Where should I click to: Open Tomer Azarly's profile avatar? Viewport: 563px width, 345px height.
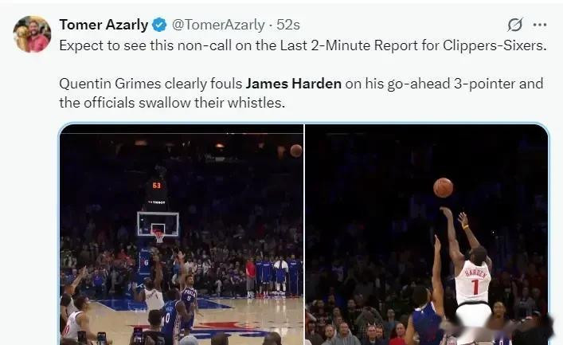pos(32,34)
